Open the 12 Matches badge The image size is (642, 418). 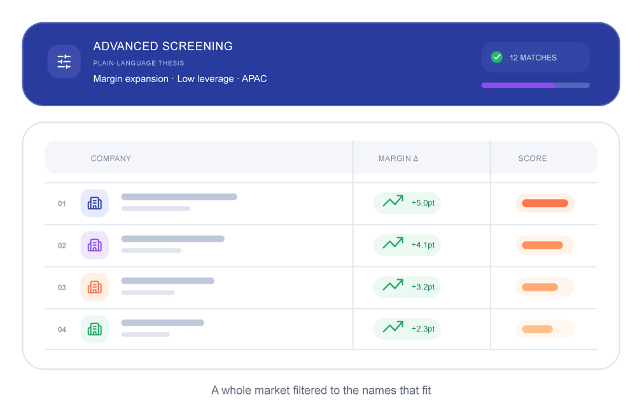(535, 57)
